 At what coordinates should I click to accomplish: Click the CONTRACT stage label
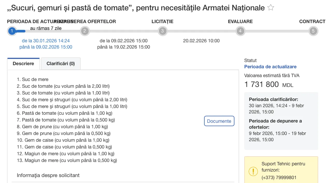pyautogui.click(x=312, y=22)
